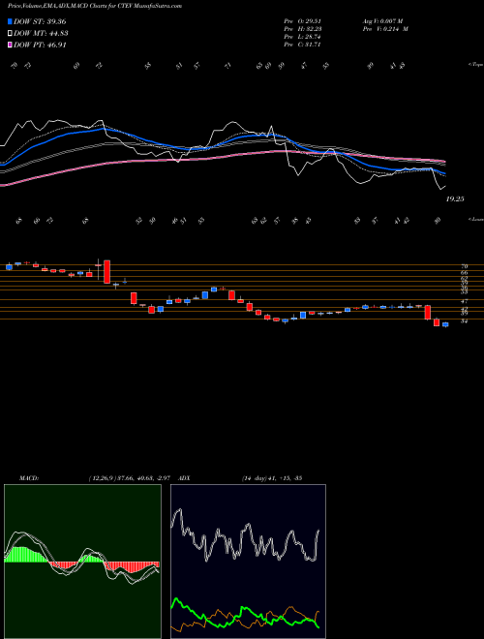This screenshot has height=639, width=484.
Task: Click the chart title mentioning MunafaSutra.com
Action: tap(95, 6)
